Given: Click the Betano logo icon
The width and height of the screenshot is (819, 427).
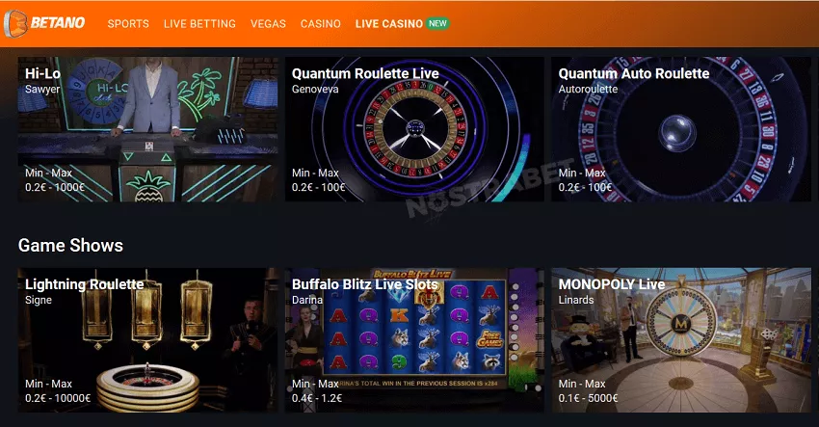Looking at the screenshot, I should pos(15,23).
